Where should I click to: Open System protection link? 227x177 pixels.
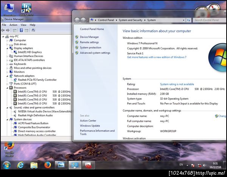point(90,48)
